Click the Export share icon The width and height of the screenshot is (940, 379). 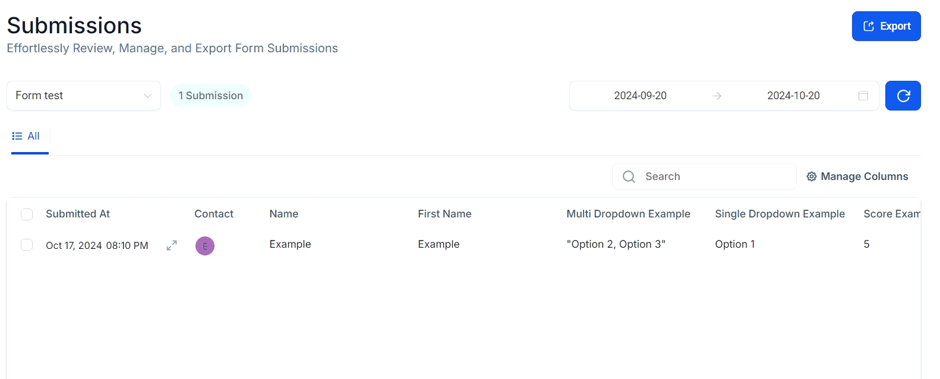tap(869, 26)
